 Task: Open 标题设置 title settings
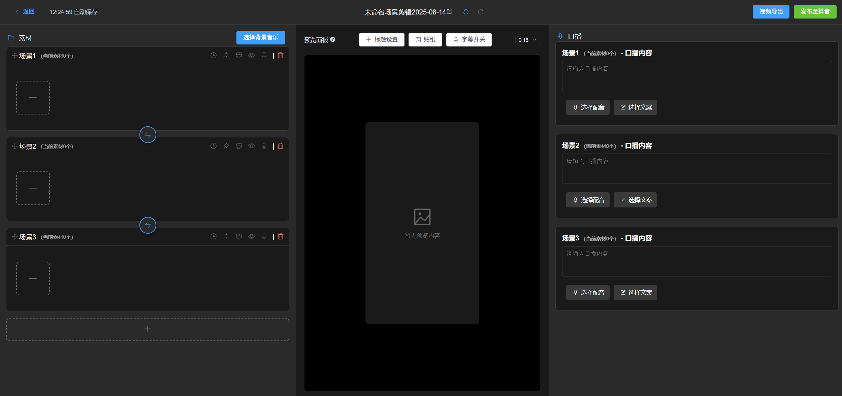(382, 40)
